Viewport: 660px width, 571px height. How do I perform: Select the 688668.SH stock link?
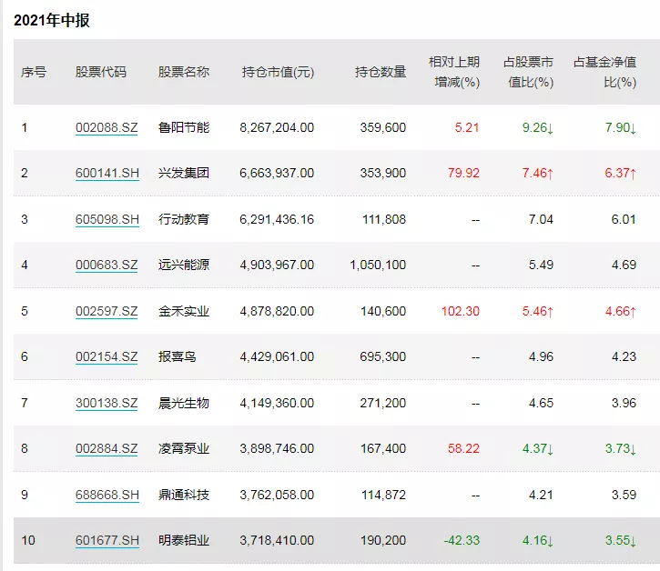(107, 495)
